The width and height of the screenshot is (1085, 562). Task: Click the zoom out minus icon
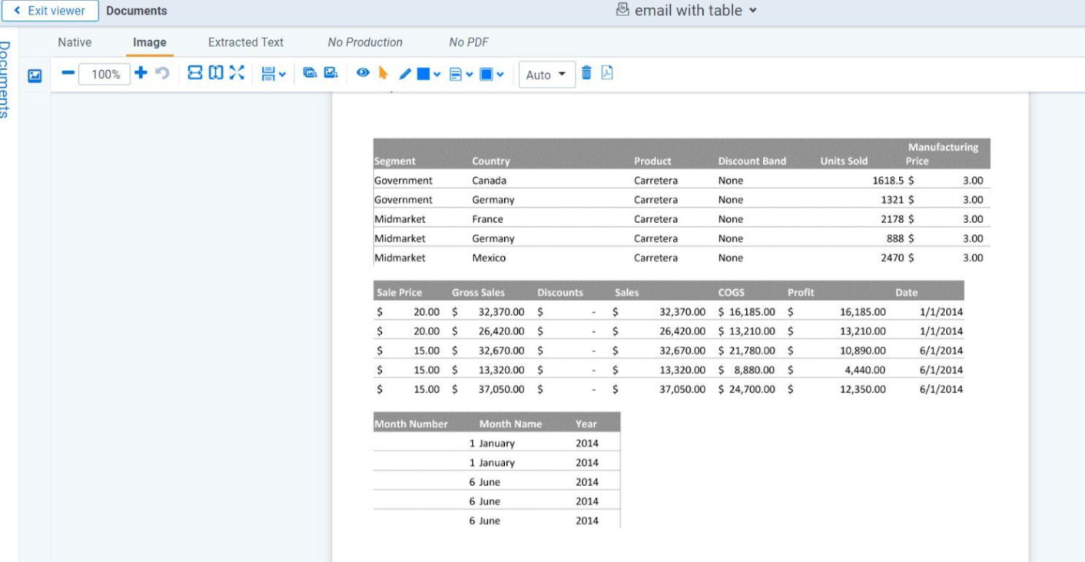point(68,73)
